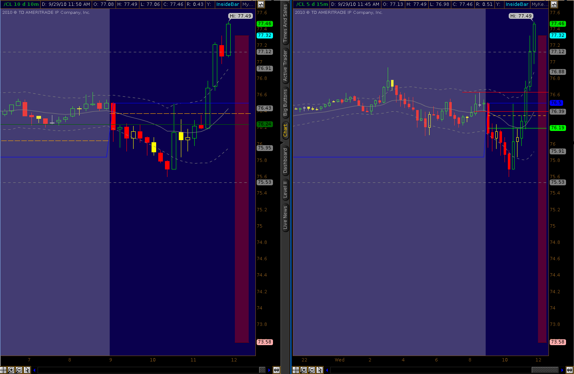Viewport: 574px width, 374px height.
Task: Click left chart horizontal scrollbar thumb
Action: click(x=262, y=370)
